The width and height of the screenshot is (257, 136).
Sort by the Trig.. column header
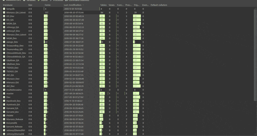(136, 5)
